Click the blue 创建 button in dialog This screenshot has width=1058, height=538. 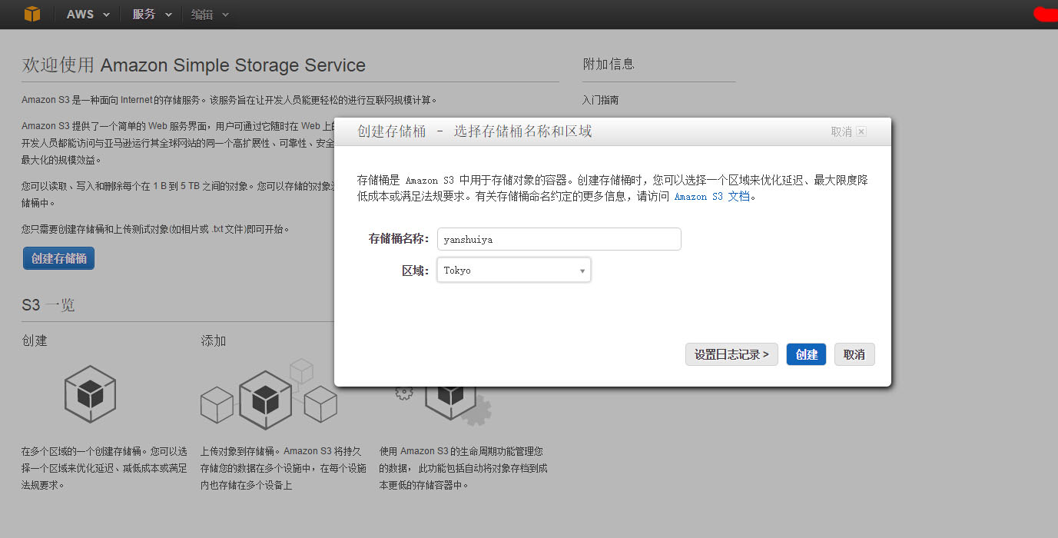(x=806, y=354)
